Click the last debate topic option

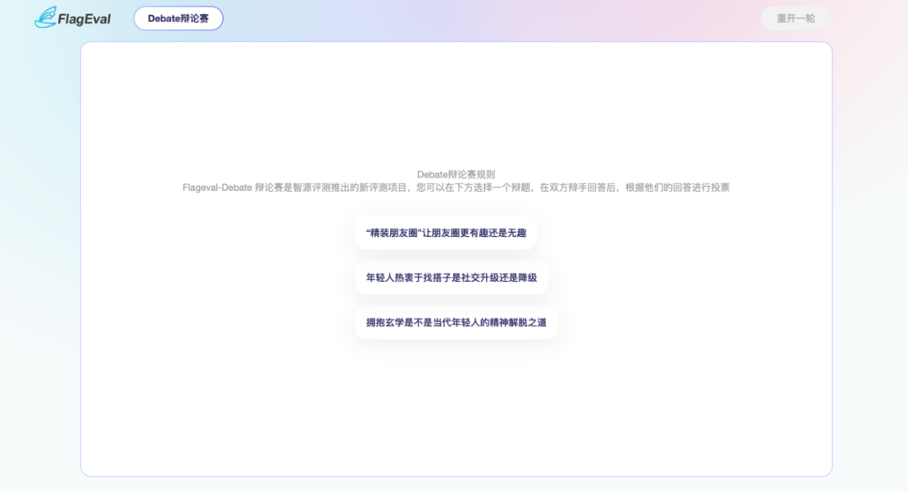[456, 323]
